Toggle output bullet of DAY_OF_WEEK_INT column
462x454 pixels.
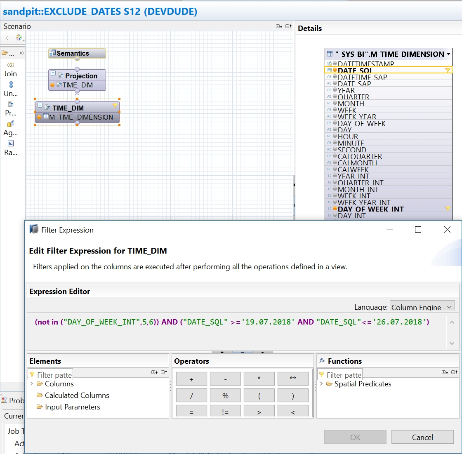(335, 209)
